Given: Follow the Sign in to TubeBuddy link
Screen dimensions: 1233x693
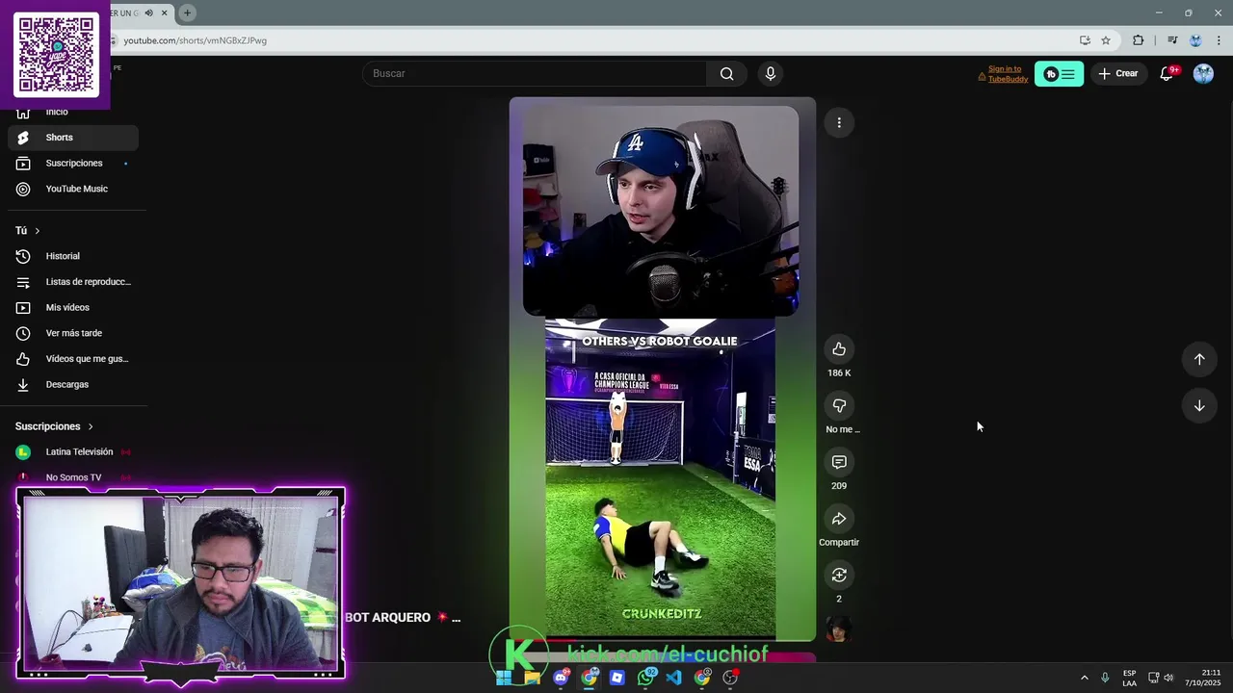Looking at the screenshot, I should click(x=1008, y=74).
